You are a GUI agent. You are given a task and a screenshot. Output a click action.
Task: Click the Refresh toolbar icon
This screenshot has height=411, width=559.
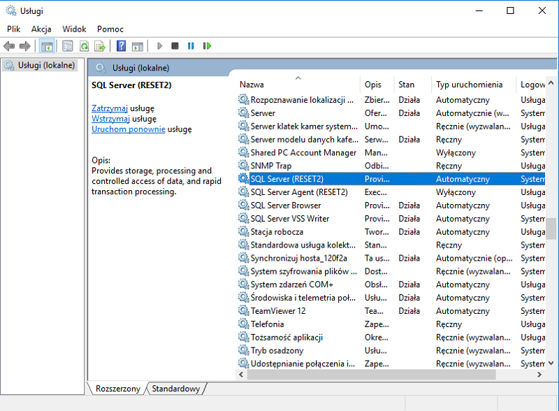point(84,46)
